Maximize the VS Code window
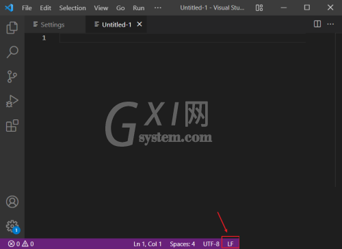 307,8
